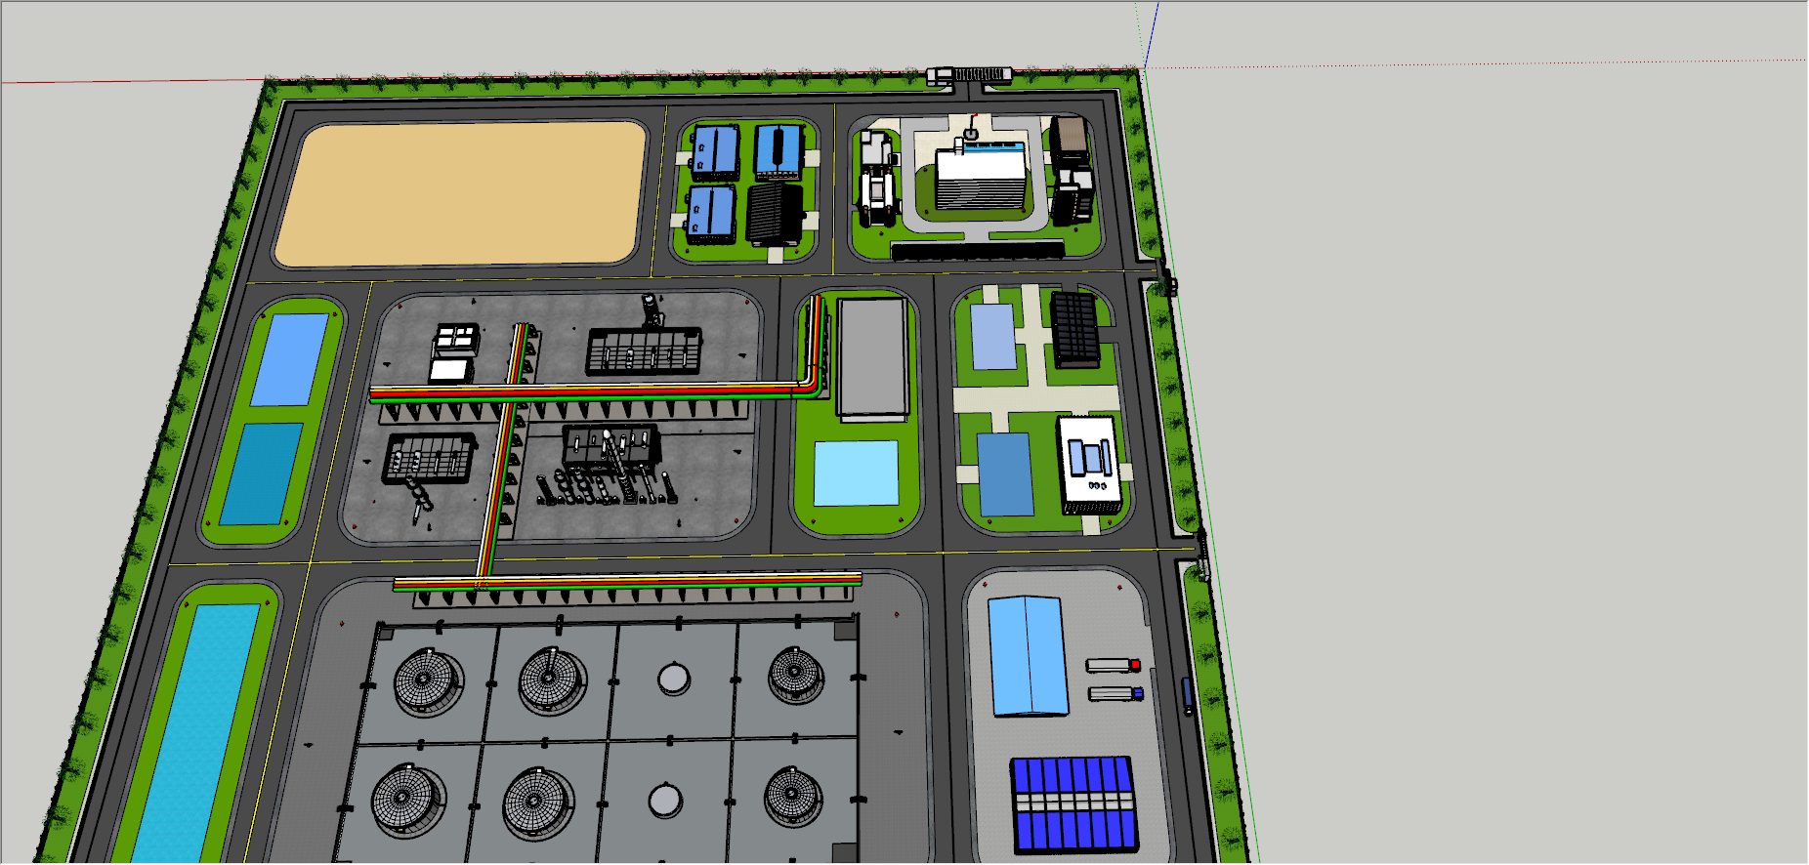The image size is (1809, 865).
Task: Select the small gray dome in the lower tank row
Action: point(665,801)
